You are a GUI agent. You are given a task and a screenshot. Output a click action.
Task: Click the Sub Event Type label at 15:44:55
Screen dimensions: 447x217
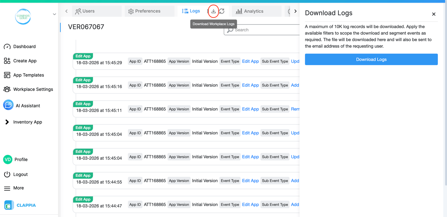[275, 181]
